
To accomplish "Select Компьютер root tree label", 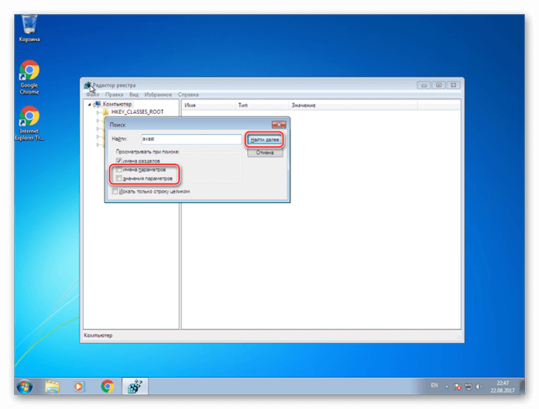I will (117, 104).
